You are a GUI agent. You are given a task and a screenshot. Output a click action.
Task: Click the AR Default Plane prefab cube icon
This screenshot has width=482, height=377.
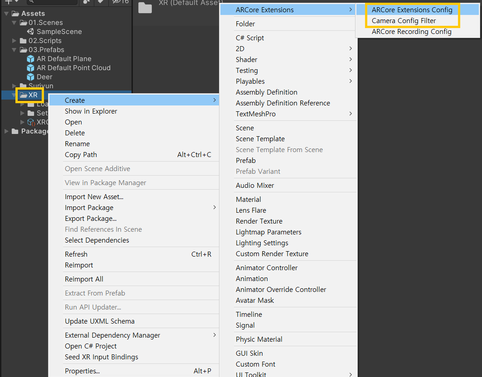click(30, 59)
